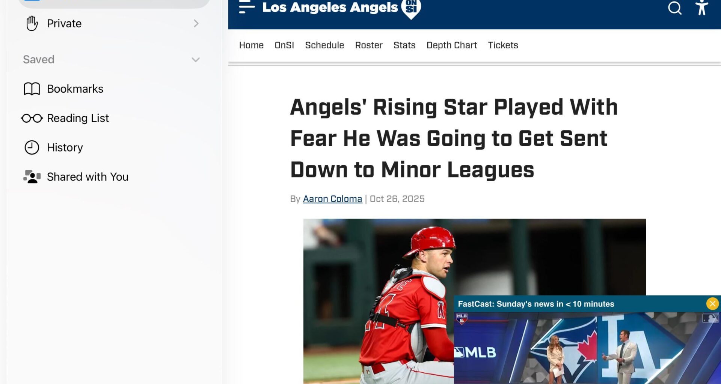
Task: Select the Roster nav item
Action: click(369, 45)
